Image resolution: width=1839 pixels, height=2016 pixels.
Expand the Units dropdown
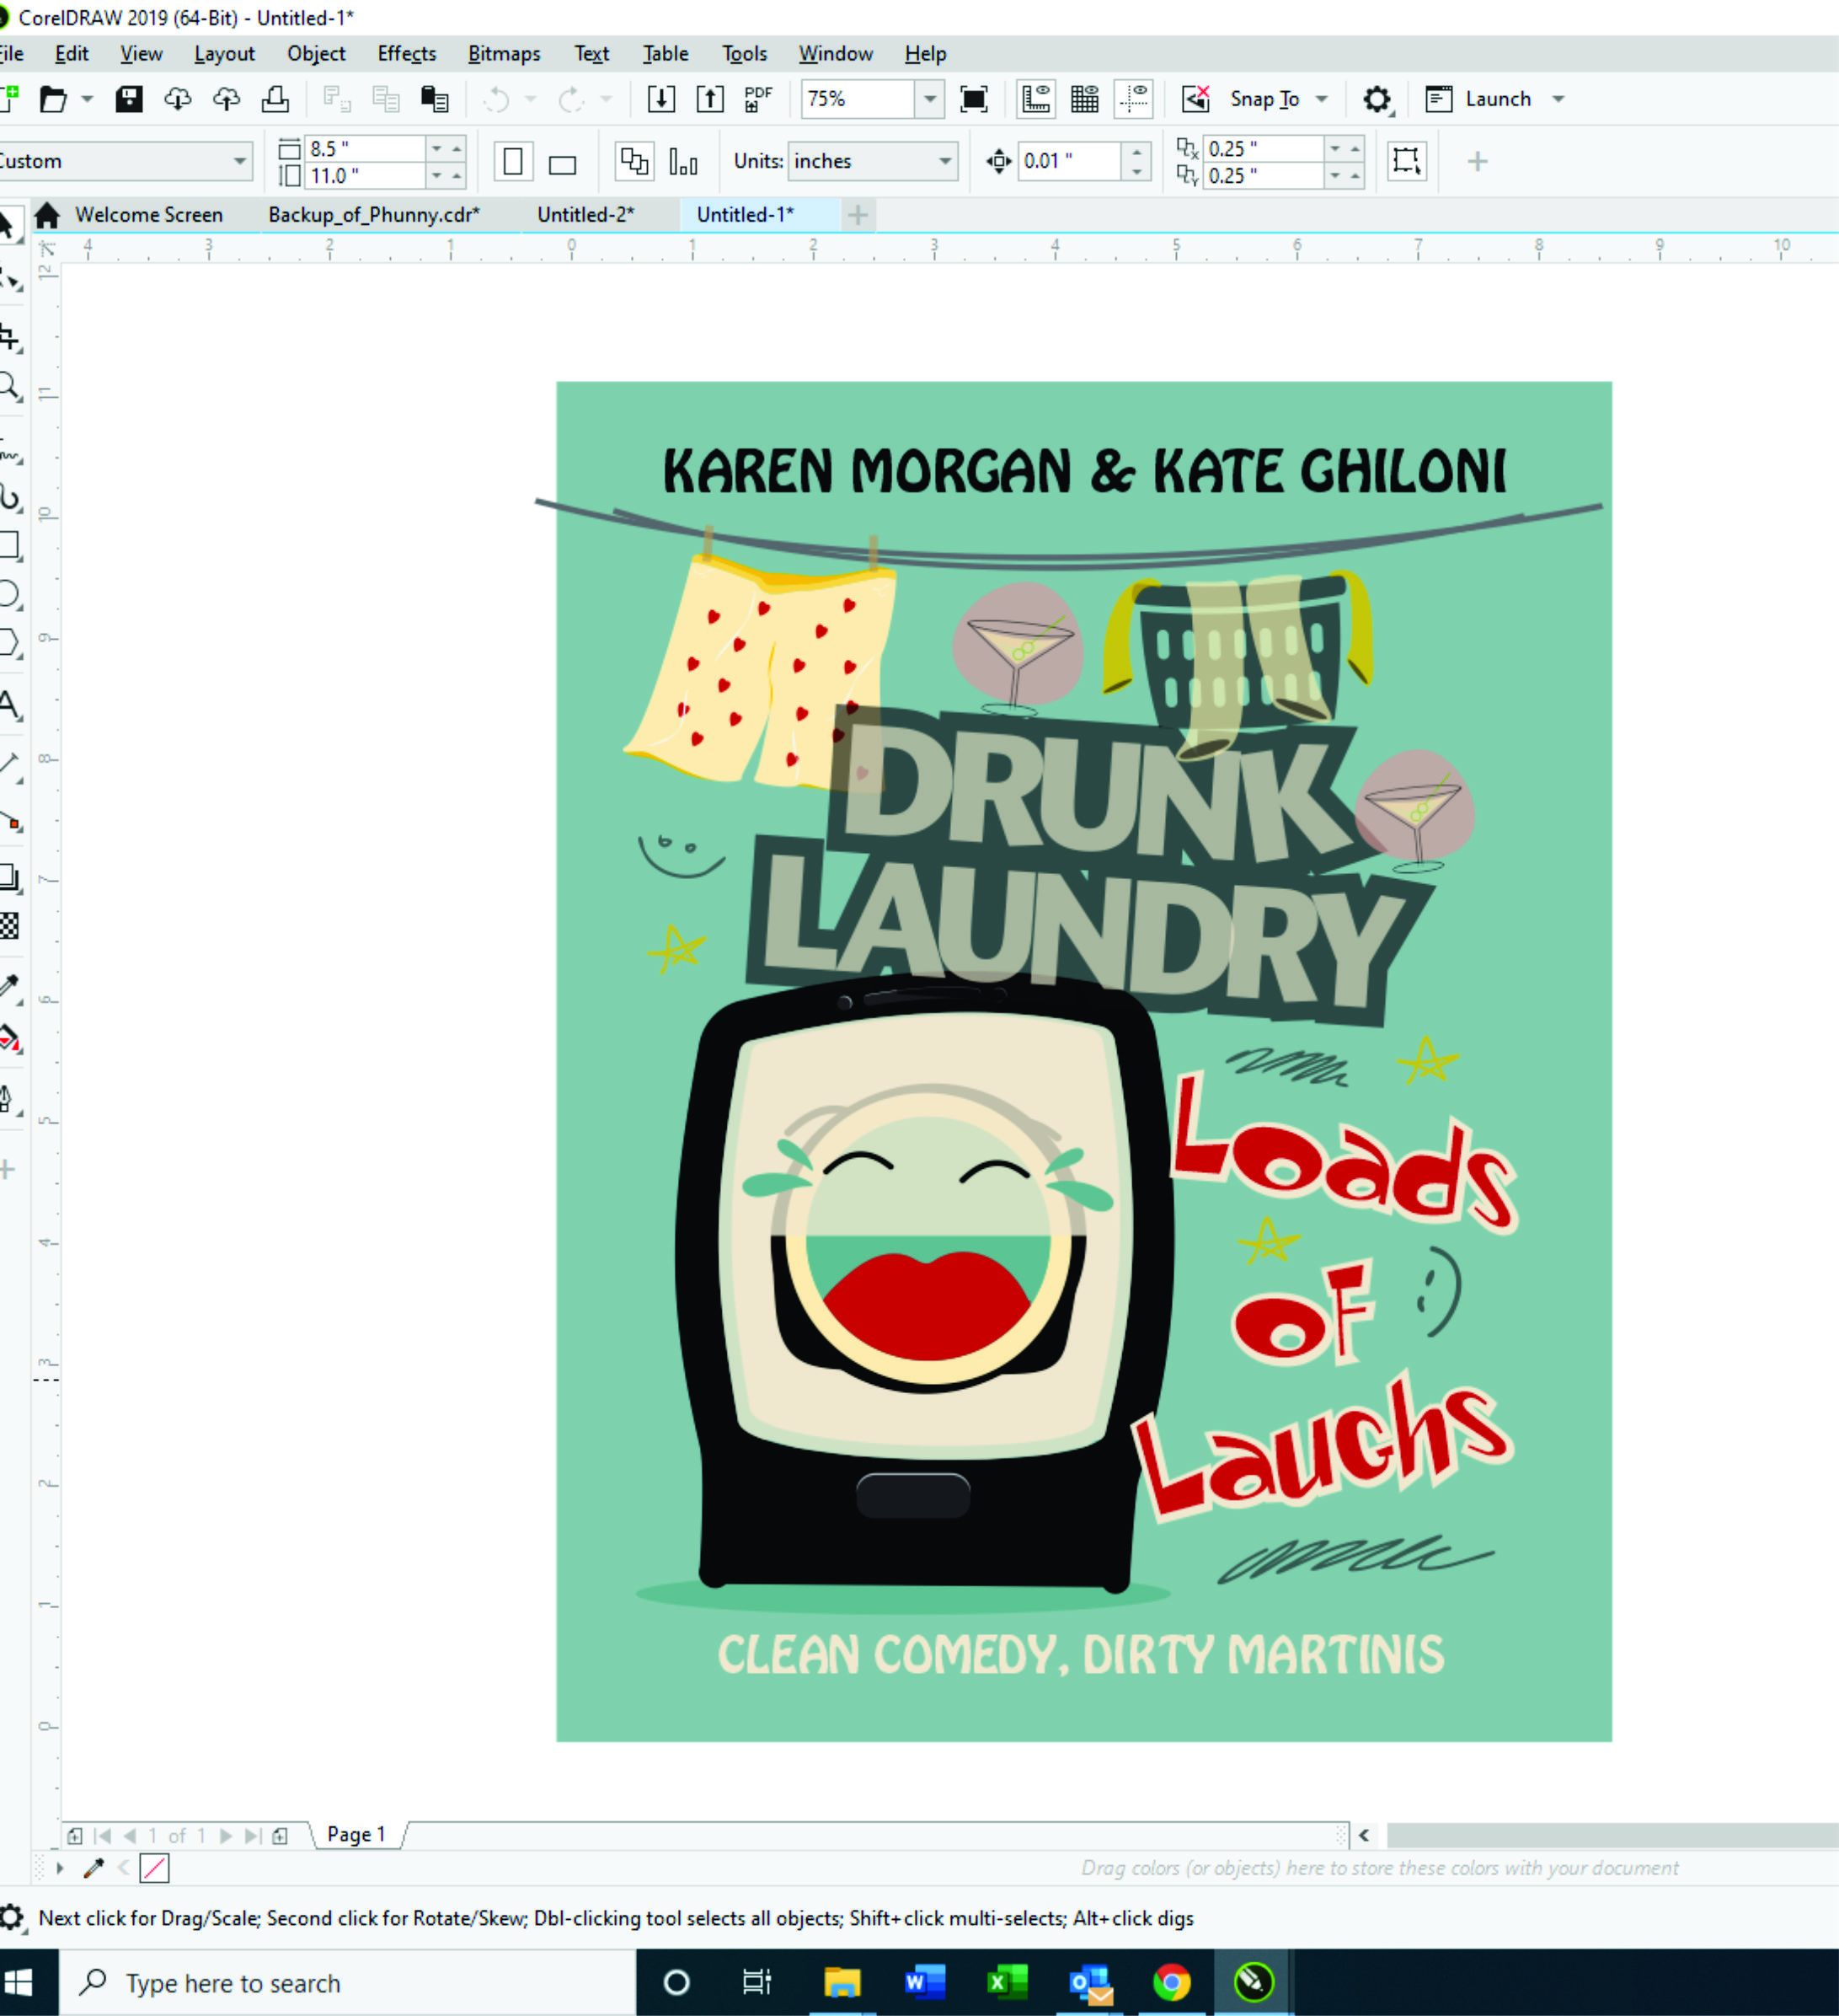(944, 161)
